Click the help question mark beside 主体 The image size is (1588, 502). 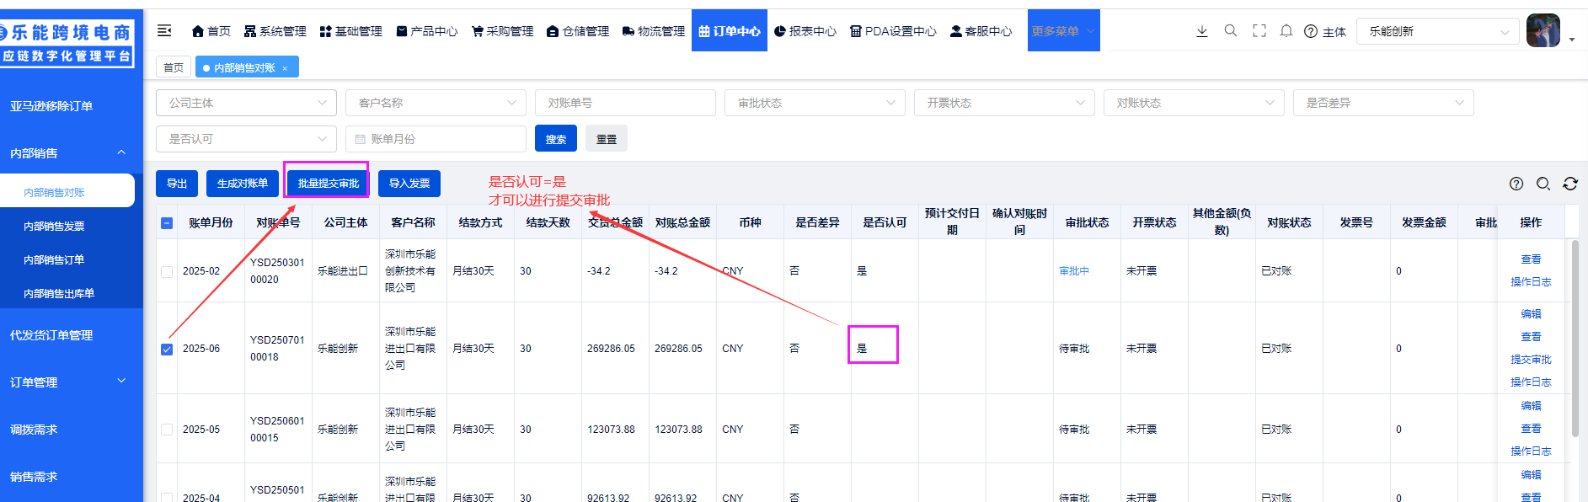coord(1311,31)
